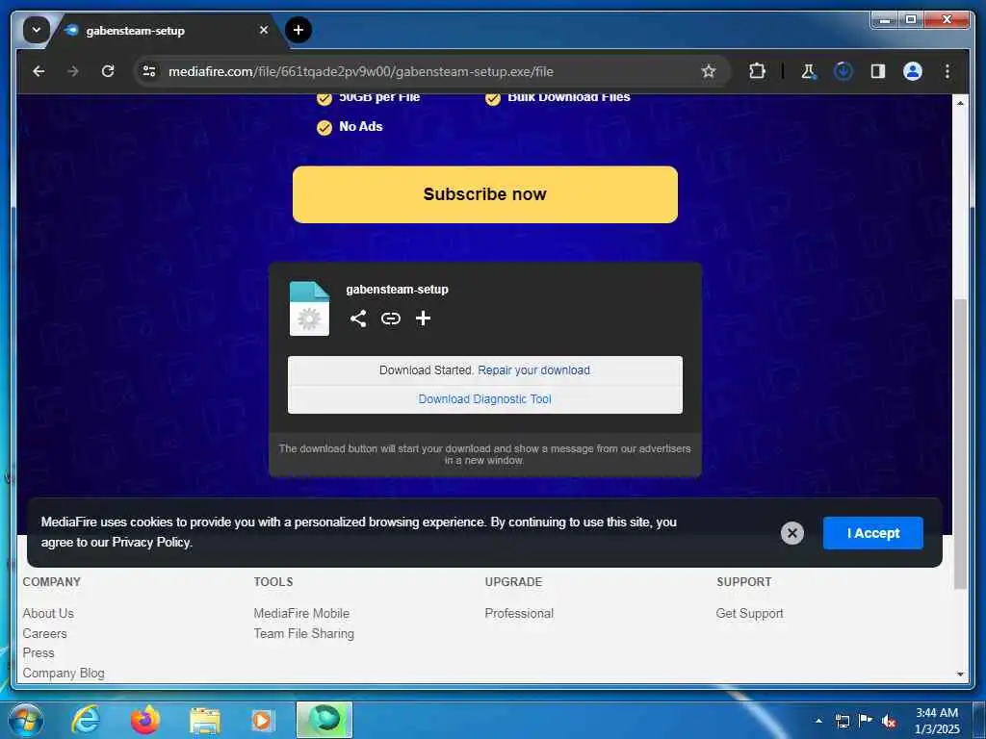Click the plus icon to save file

point(424,319)
